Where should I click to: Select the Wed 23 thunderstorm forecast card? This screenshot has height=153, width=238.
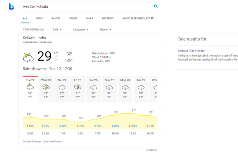click(x=46, y=89)
